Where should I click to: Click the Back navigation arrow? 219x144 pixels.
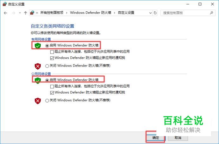click(x=5, y=13)
